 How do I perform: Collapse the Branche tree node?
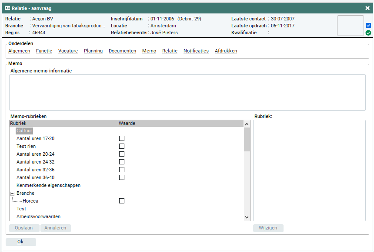pos(12,193)
